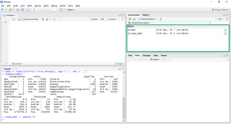
Task: Expand the szam_adat data frame entry
Action: coord(129,33)
